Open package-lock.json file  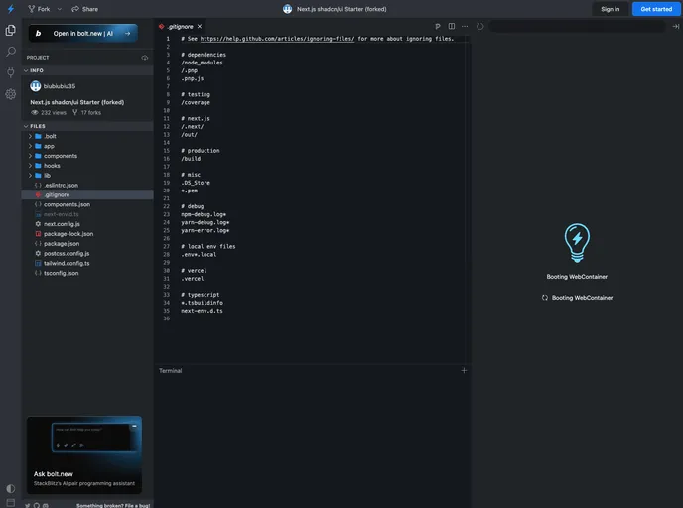(87, 234)
